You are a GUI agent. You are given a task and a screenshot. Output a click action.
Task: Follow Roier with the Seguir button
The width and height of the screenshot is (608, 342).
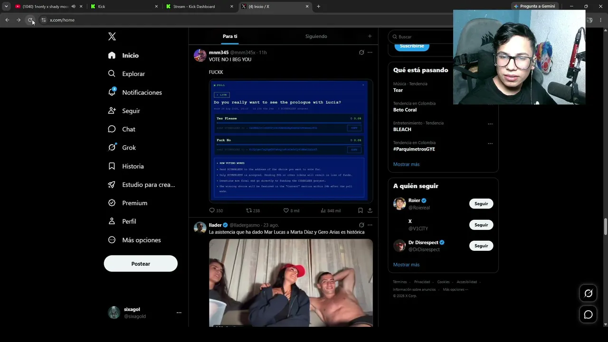tap(481, 204)
